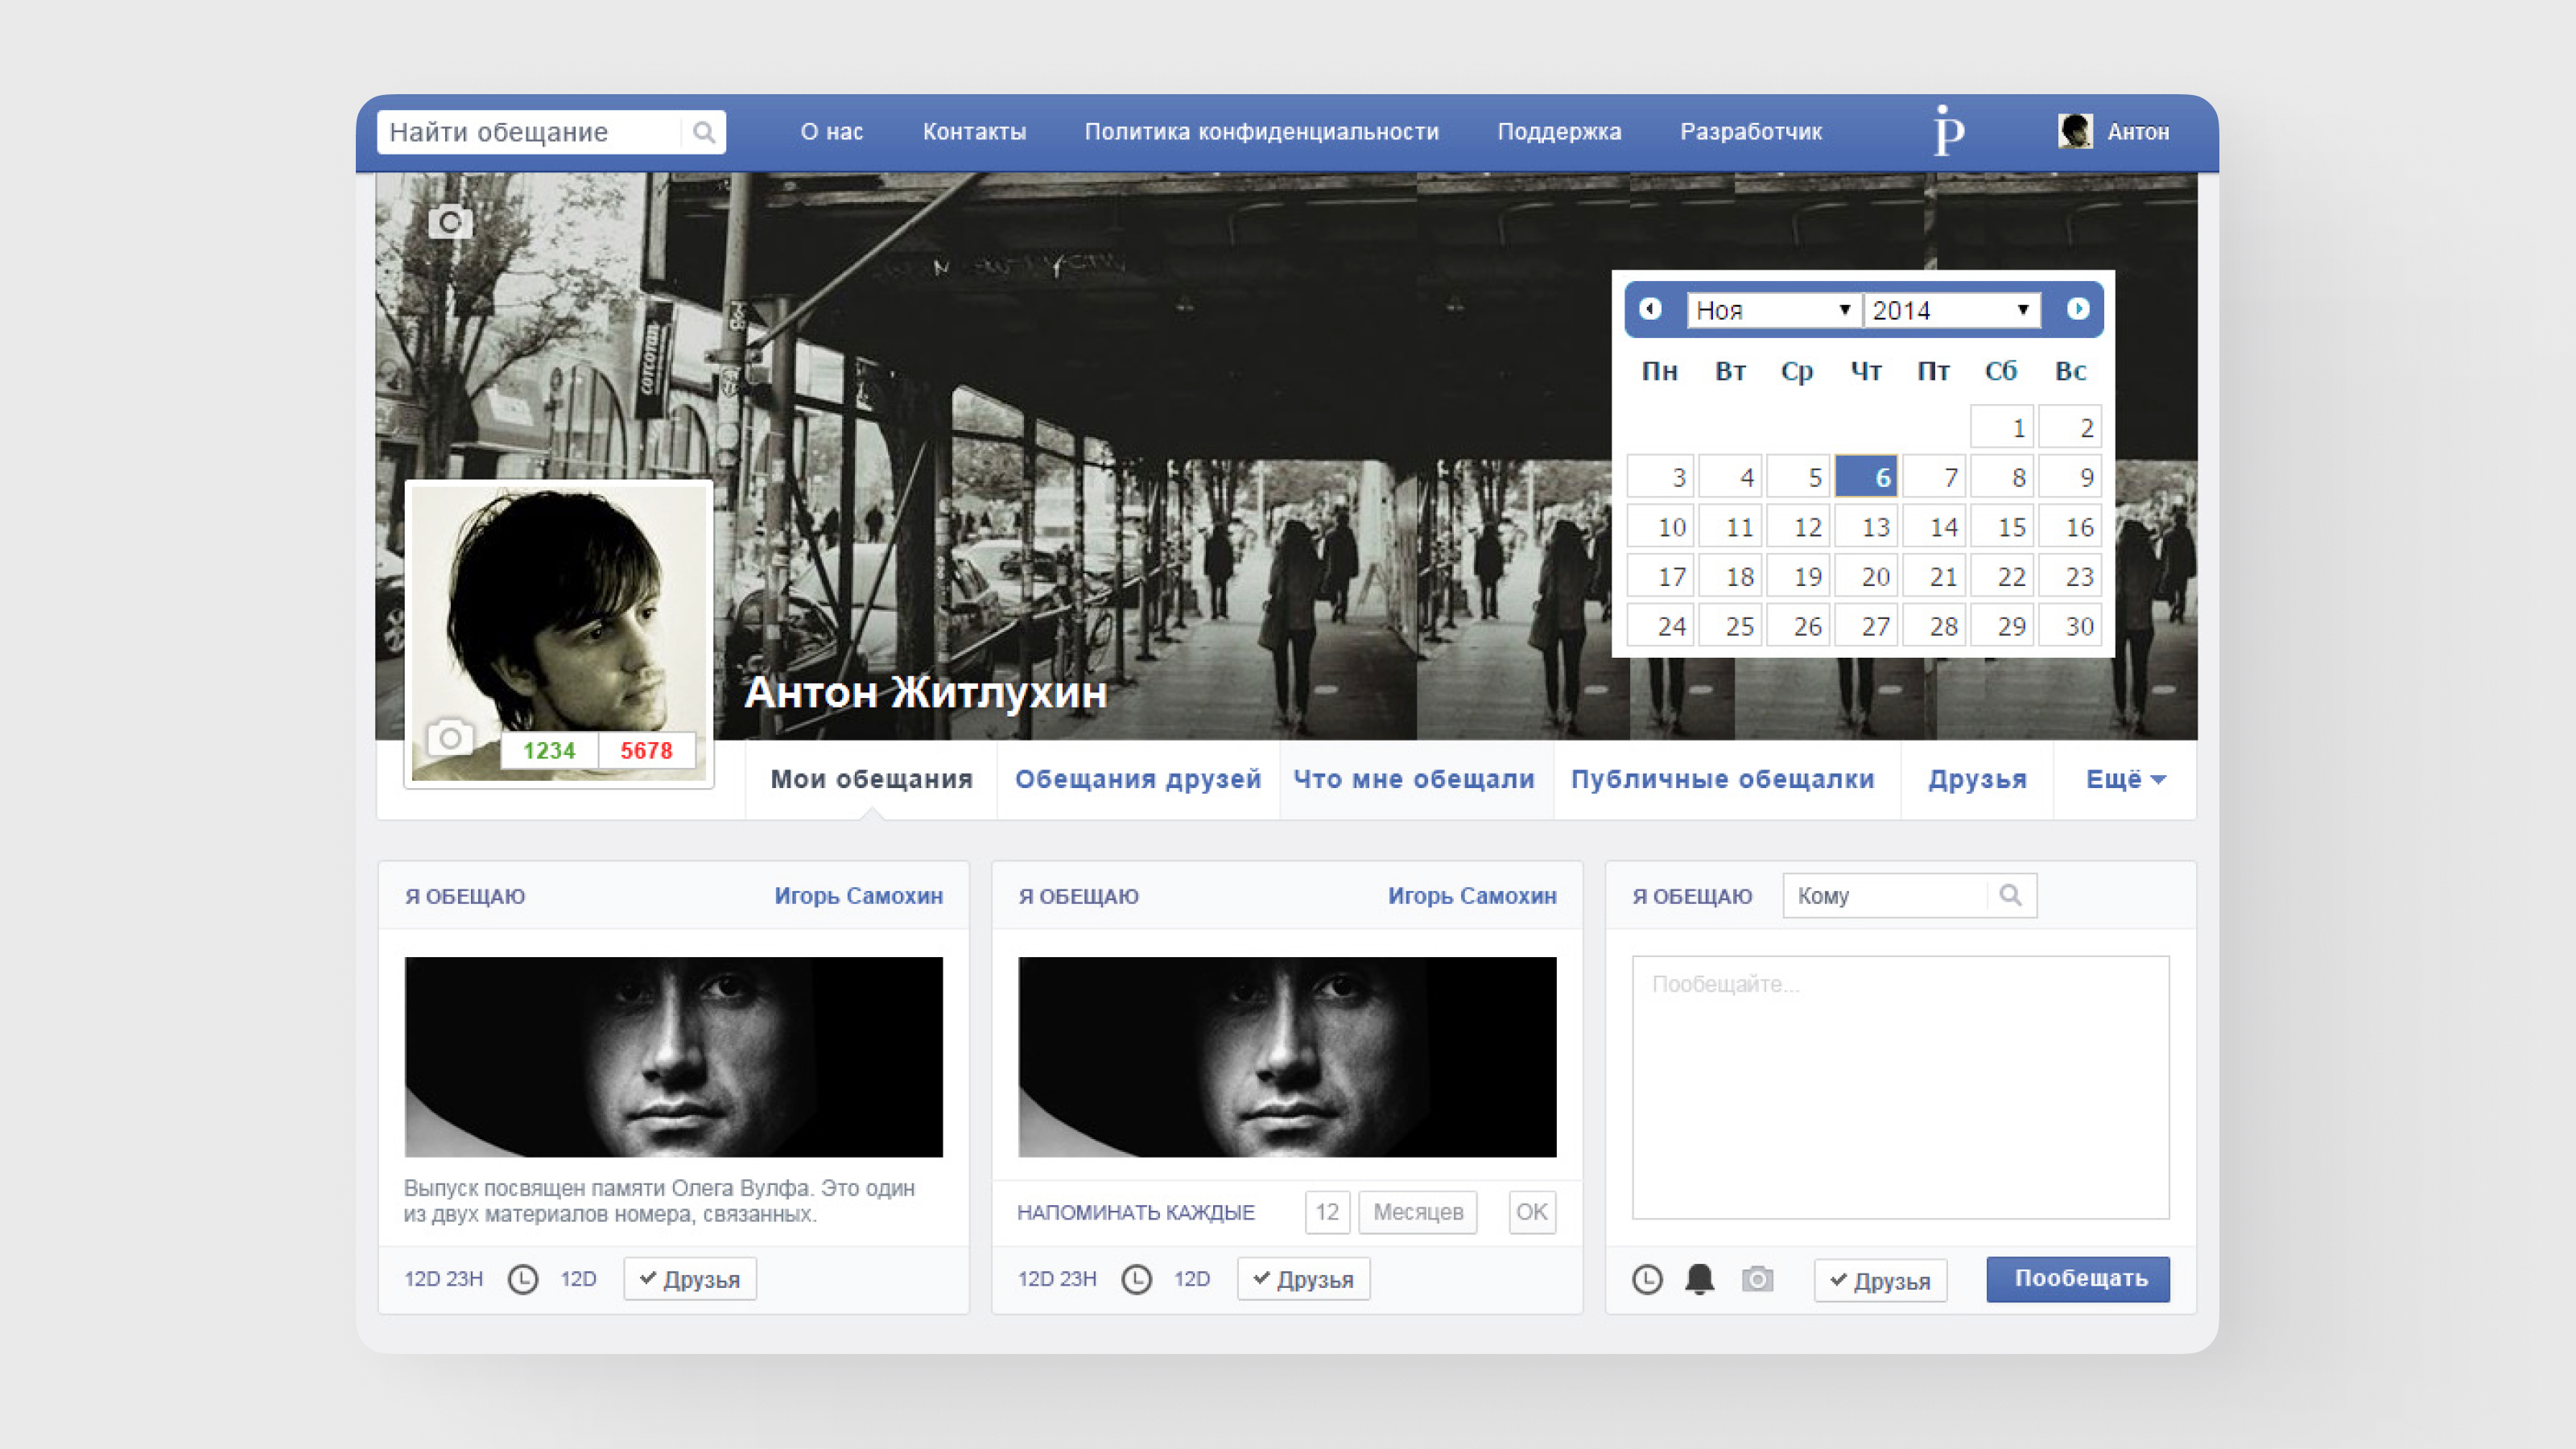Viewport: 2576px width, 1449px height.
Task: Switch to Обещания друзей tab
Action: pos(1138,779)
